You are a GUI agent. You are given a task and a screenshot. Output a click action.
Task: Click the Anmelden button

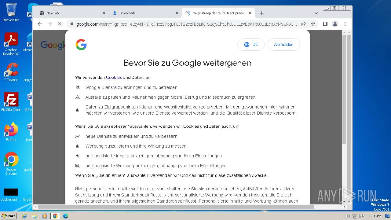(x=283, y=45)
